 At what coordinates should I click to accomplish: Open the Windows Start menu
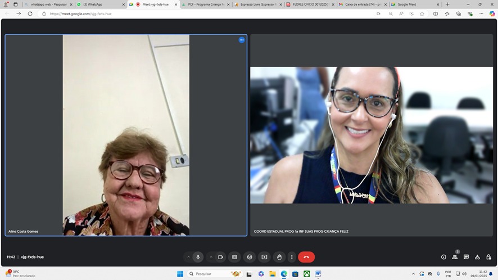point(180,274)
